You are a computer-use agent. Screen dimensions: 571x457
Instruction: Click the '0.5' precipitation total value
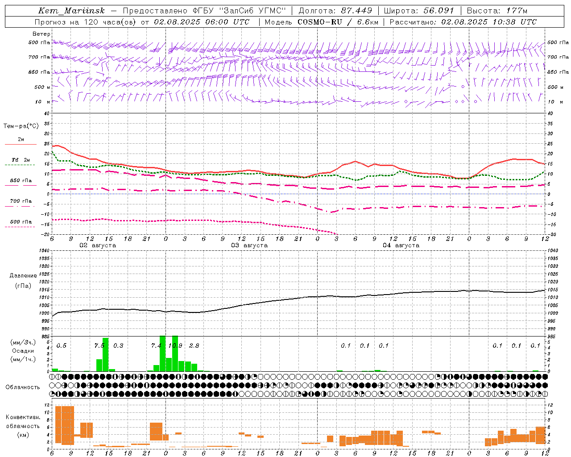(62, 345)
